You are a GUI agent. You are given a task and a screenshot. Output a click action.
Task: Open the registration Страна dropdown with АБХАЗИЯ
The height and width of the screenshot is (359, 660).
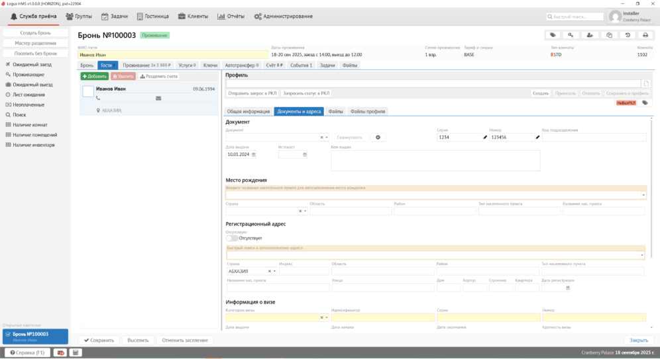(x=276, y=271)
